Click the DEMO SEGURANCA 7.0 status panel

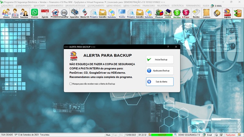click(188, 135)
